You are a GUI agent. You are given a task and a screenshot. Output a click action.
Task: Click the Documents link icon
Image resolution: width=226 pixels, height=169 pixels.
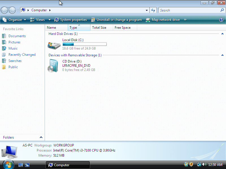(x=4, y=36)
